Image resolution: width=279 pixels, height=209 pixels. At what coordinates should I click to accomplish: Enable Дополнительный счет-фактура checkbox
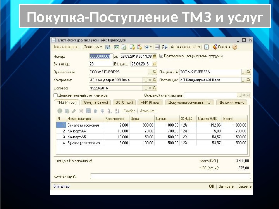click(56, 96)
